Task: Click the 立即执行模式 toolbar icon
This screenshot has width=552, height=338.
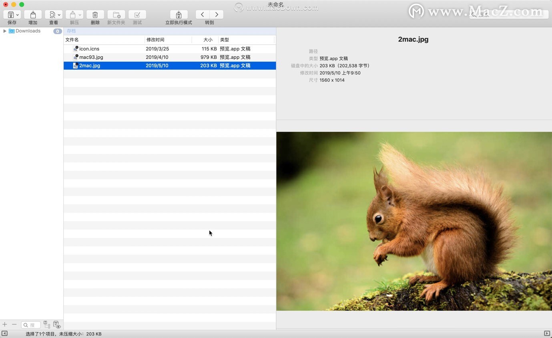Action: coord(179,15)
